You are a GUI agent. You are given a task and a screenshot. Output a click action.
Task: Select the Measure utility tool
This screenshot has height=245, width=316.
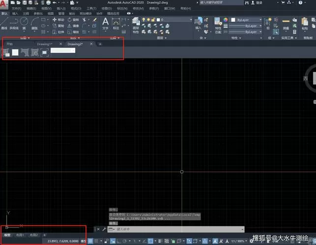[286, 24]
